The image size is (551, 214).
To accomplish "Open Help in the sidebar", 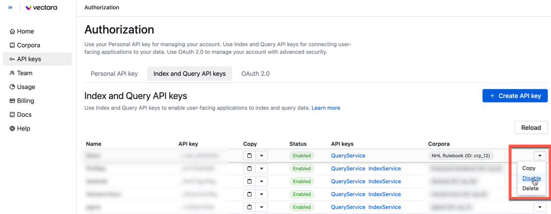I will tap(23, 128).
